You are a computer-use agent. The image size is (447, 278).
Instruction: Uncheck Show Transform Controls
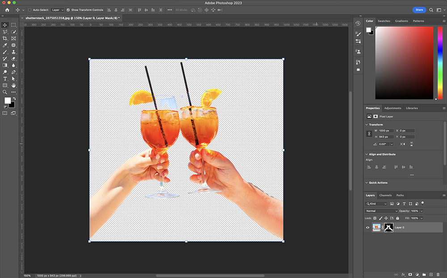pyautogui.click(x=68, y=10)
